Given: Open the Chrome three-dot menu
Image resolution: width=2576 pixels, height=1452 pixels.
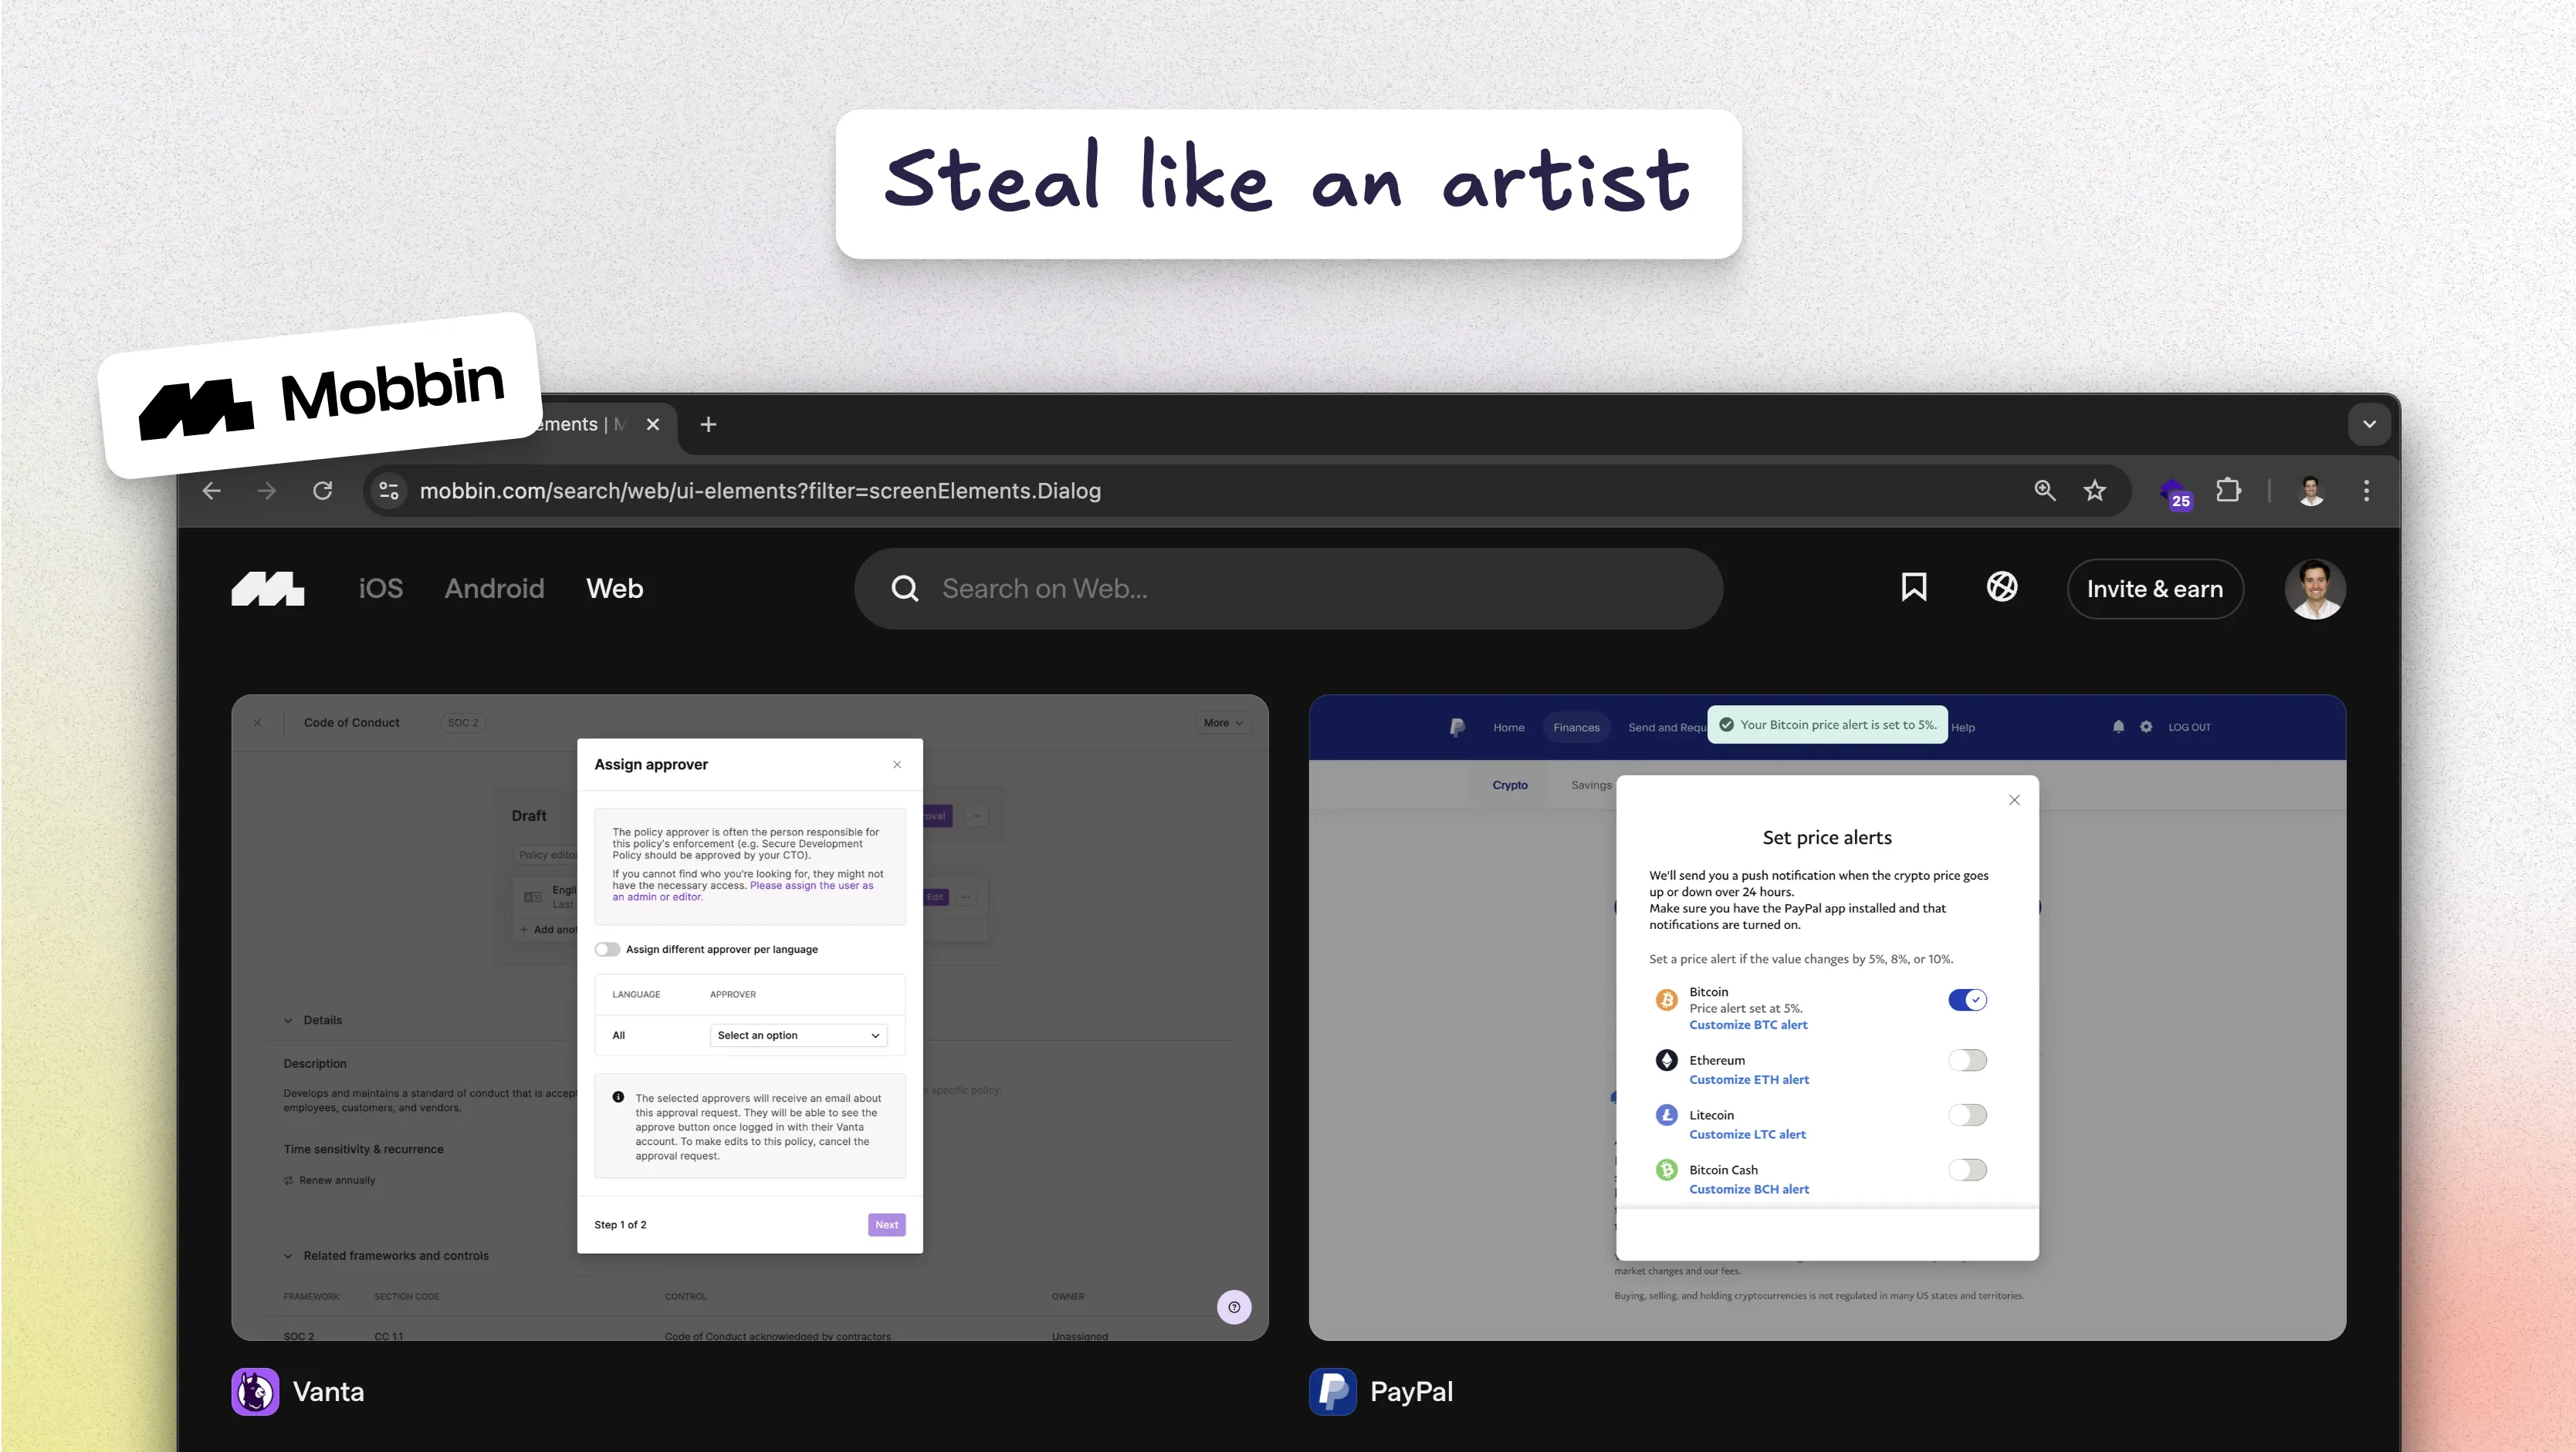Looking at the screenshot, I should click(2366, 491).
